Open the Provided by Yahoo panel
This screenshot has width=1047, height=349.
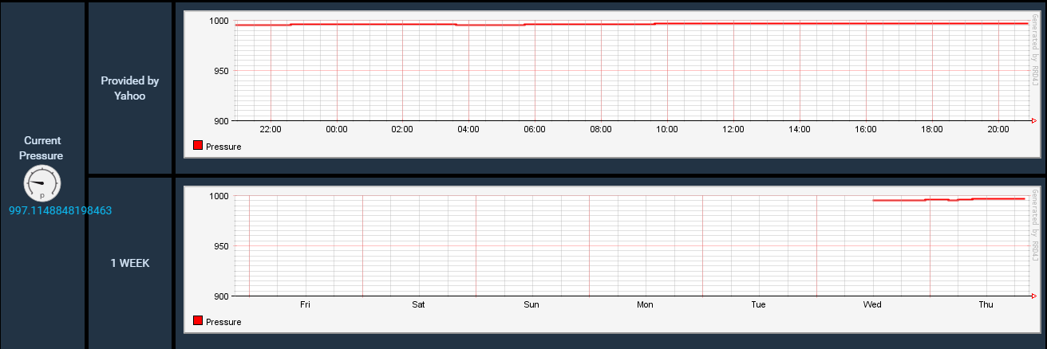130,88
